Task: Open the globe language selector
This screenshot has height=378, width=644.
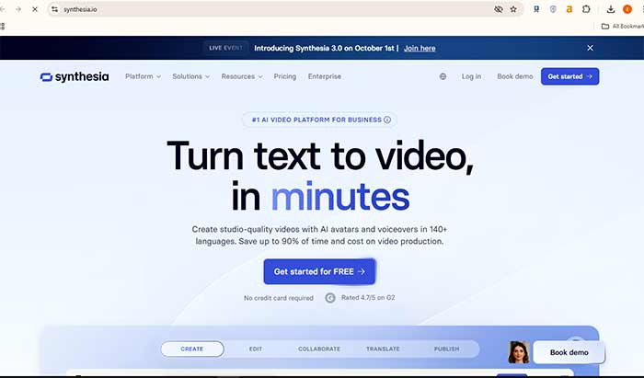Action: click(x=443, y=76)
